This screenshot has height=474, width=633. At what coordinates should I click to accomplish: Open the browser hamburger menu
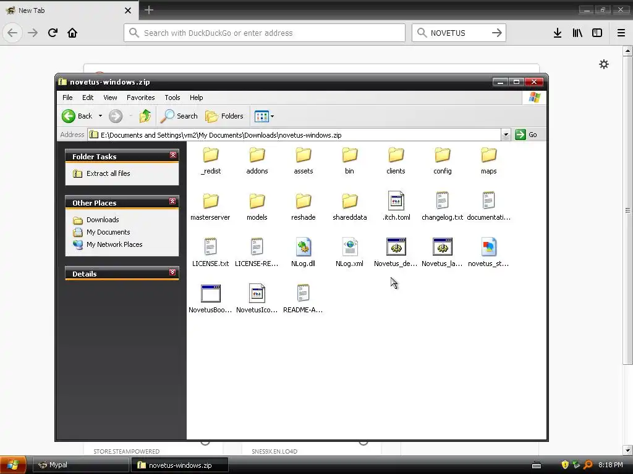coord(621,33)
